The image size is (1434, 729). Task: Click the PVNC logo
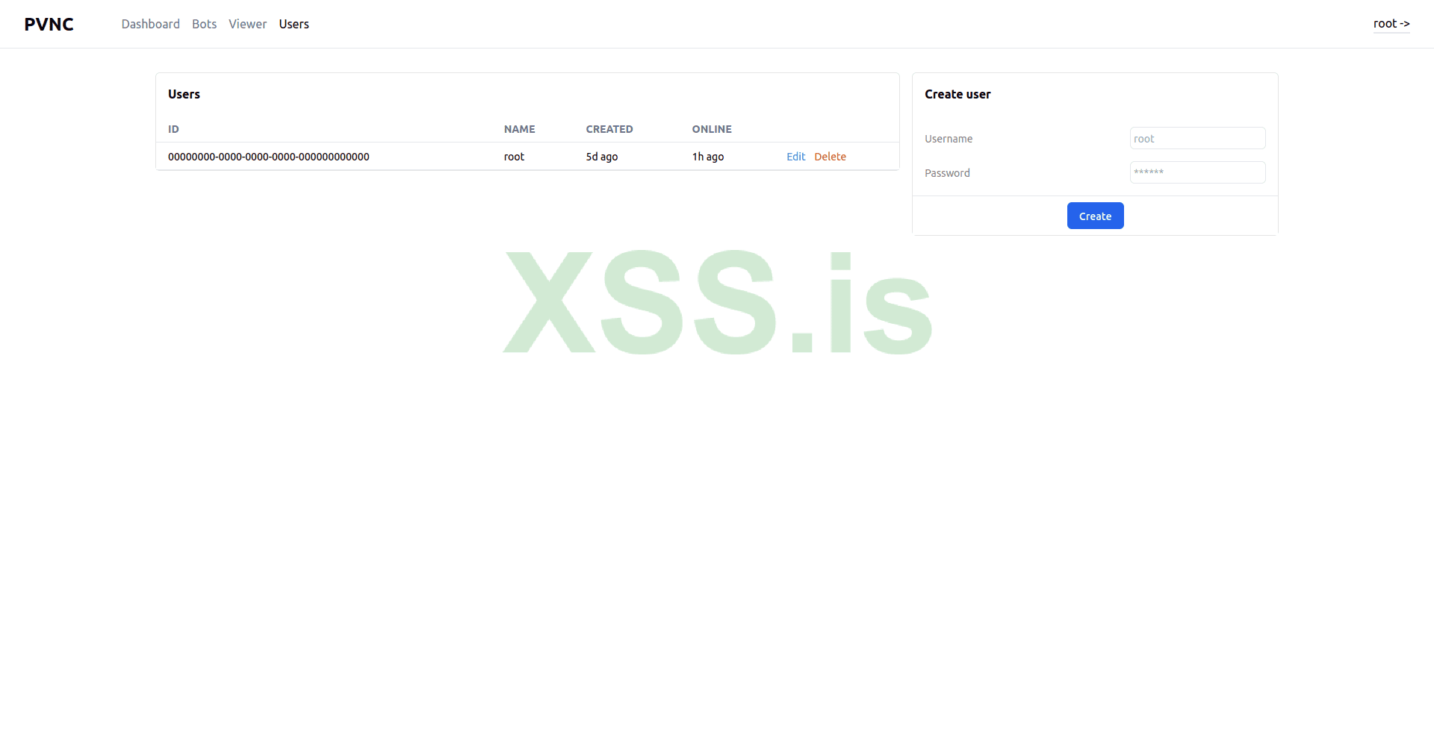49,24
